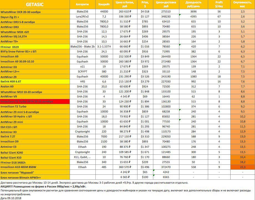The image size is (255, 200).
Task: Select the 'Lyra2REv2' algorithm cell
Action: pyautogui.click(x=82, y=17)
